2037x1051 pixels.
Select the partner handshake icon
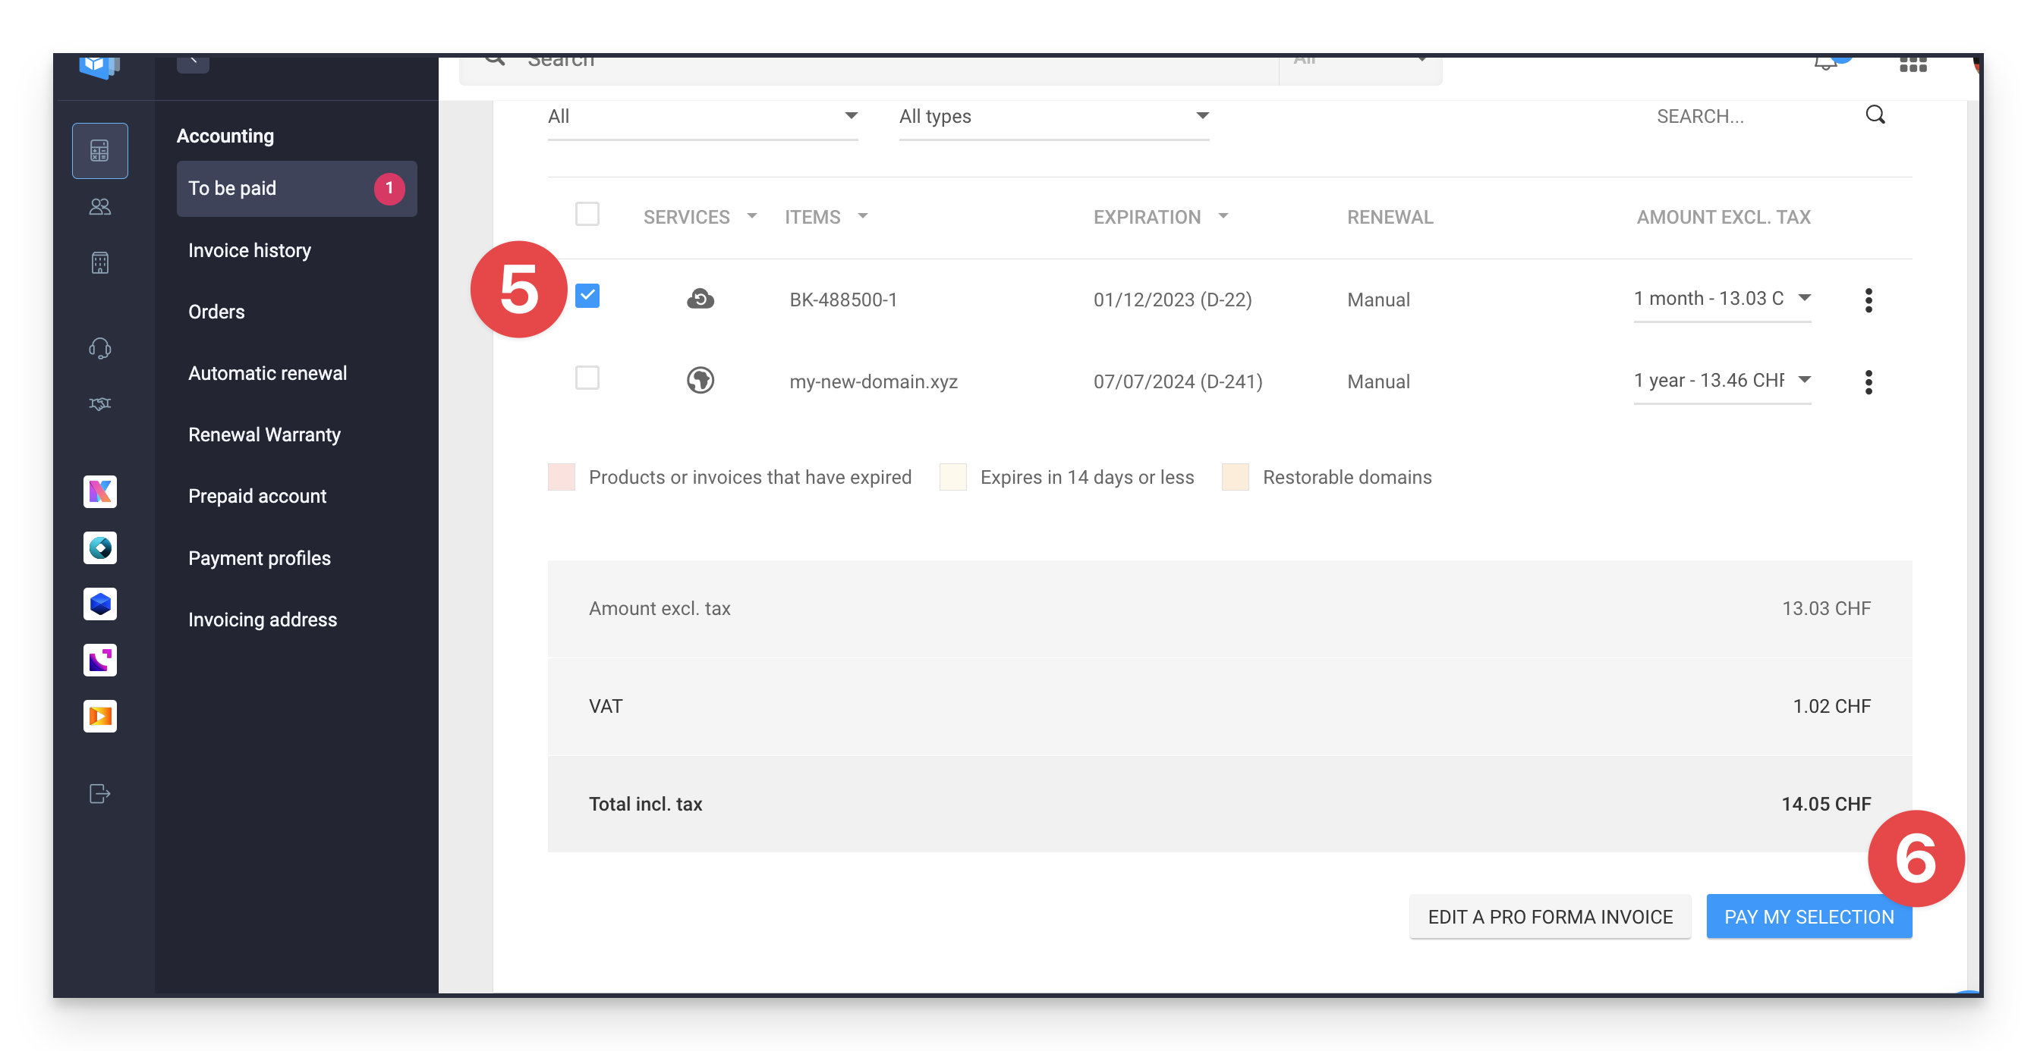(99, 404)
